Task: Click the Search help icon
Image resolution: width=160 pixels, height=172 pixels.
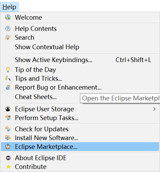Action: [x=8, y=37]
